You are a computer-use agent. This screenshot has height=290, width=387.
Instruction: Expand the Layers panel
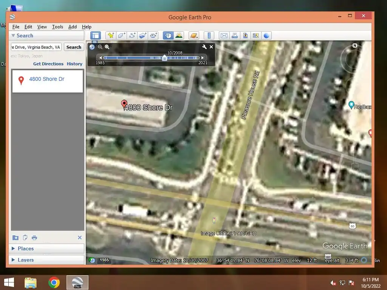13,260
